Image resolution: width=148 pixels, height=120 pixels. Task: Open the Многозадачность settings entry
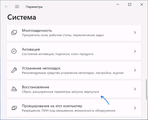point(74,33)
